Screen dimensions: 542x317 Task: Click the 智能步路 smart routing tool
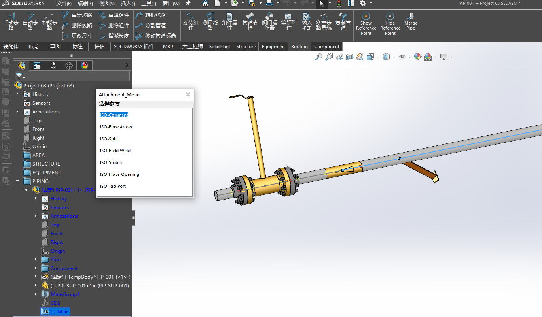pyautogui.click(x=49, y=22)
